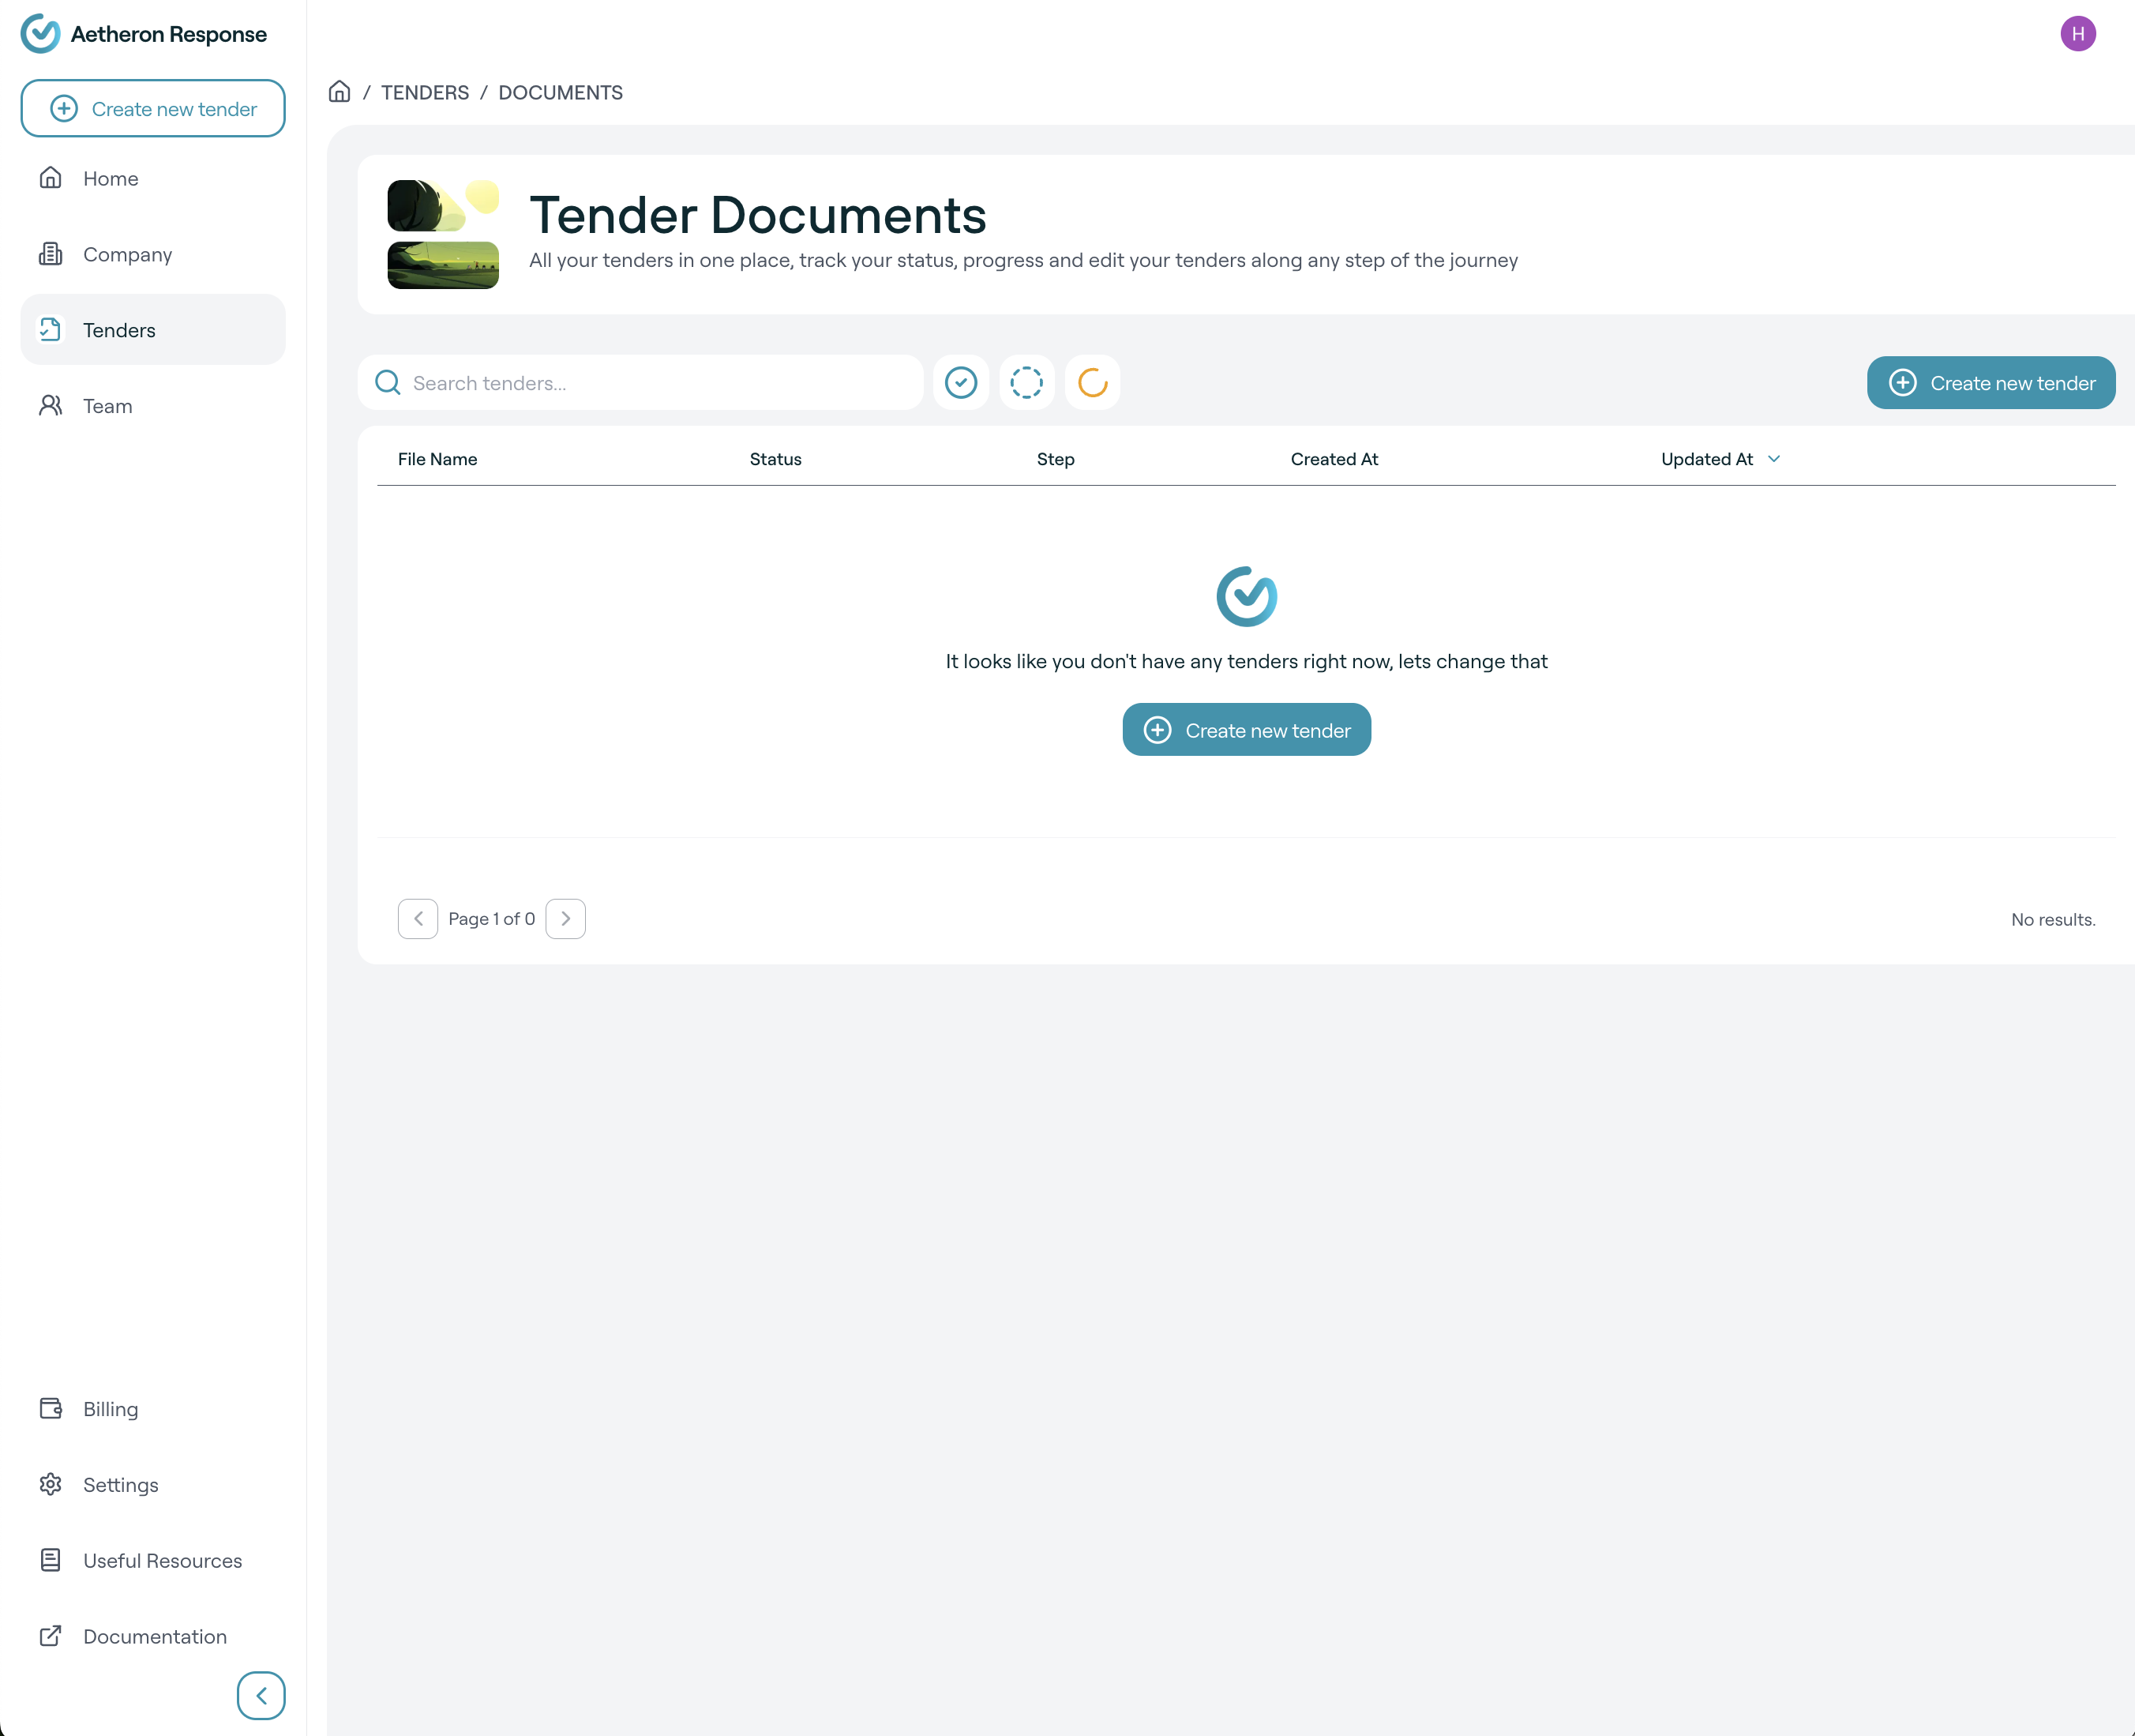Open external Documentation link
The image size is (2135, 1736).
click(154, 1637)
